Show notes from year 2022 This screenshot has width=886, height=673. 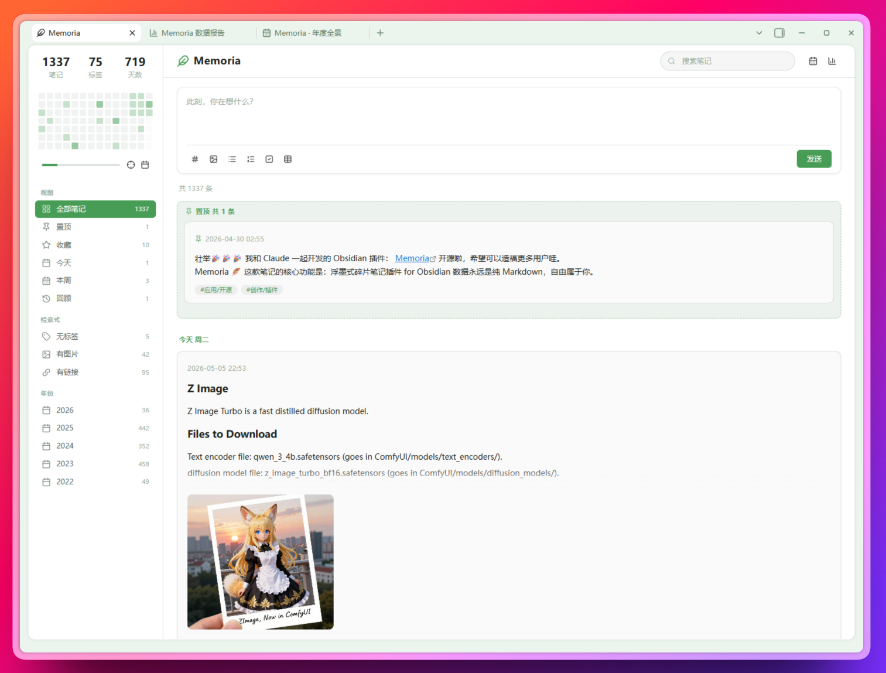click(x=95, y=482)
